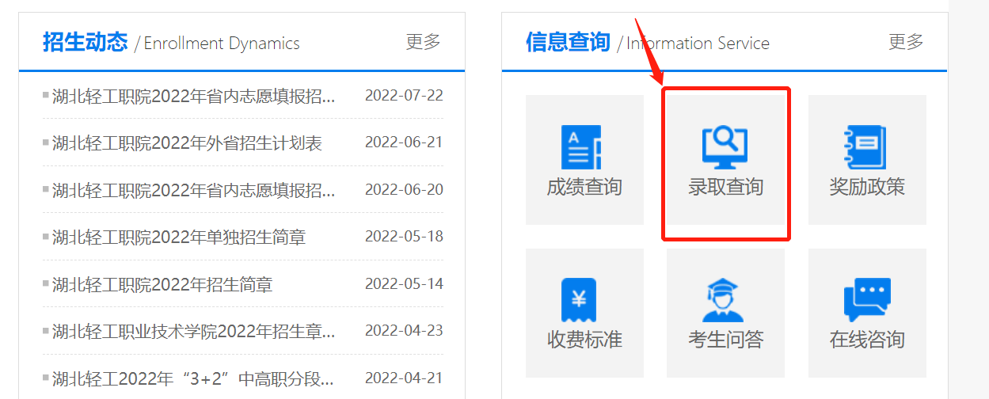Open the "3+2"中高职分段 article
Viewport: 989px width, 399px height.
pos(193,378)
